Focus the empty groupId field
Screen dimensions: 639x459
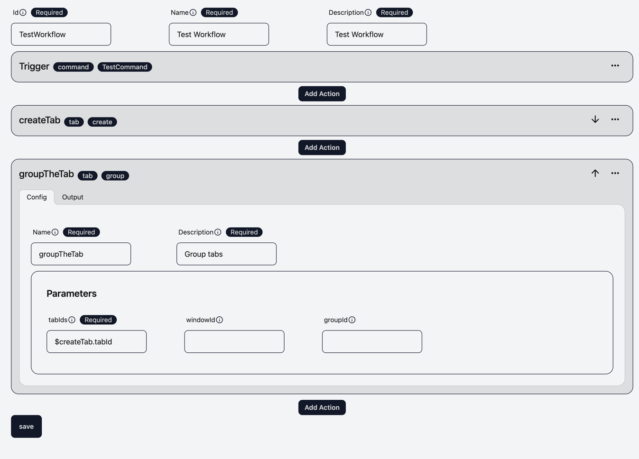(372, 341)
